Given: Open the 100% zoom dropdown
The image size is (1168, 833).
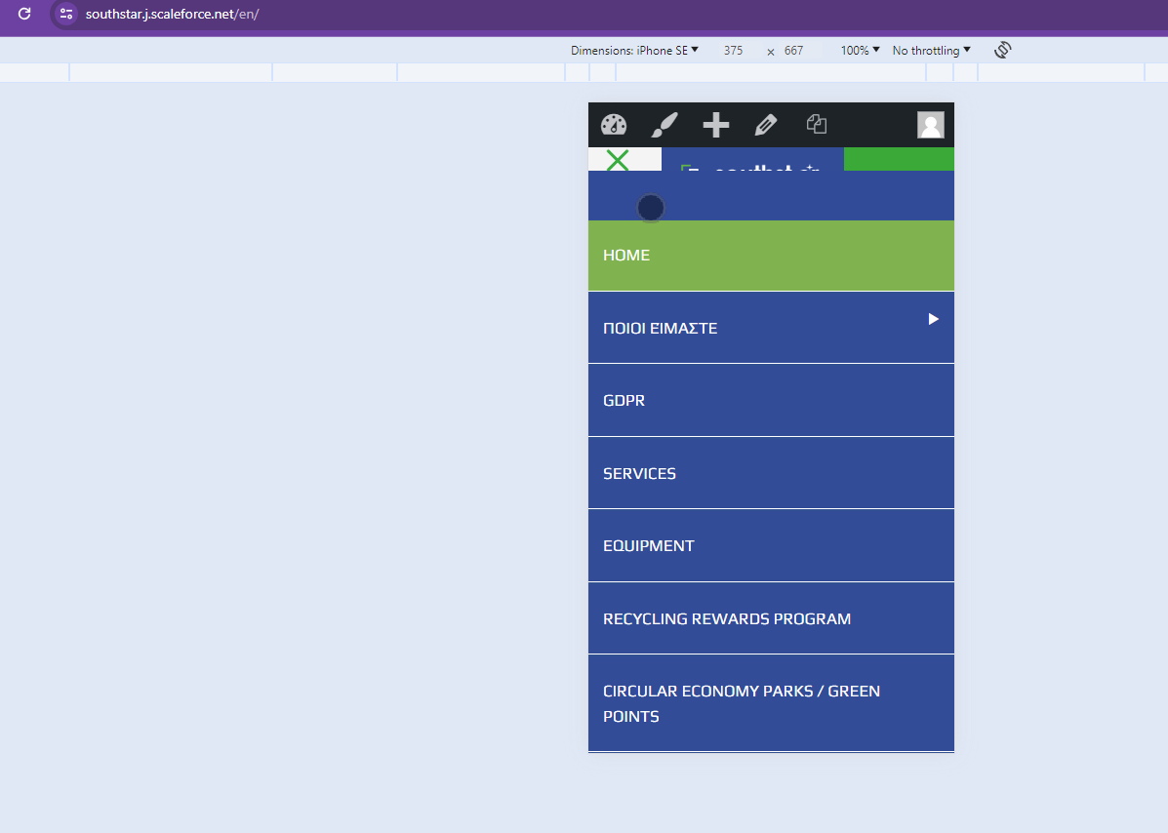Looking at the screenshot, I should [860, 50].
